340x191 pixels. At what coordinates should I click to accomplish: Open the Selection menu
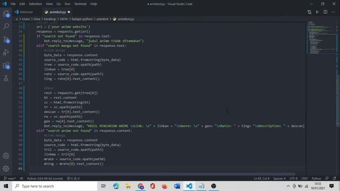(35, 4)
